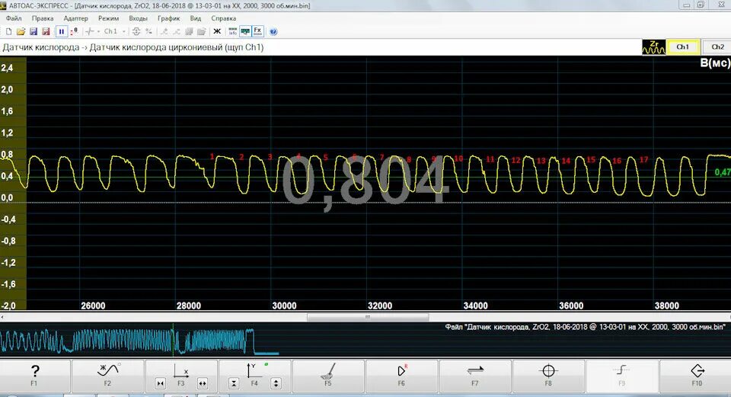This screenshot has height=397, width=731.
Task: Click the green 0,47 level value
Action: [x=723, y=173]
